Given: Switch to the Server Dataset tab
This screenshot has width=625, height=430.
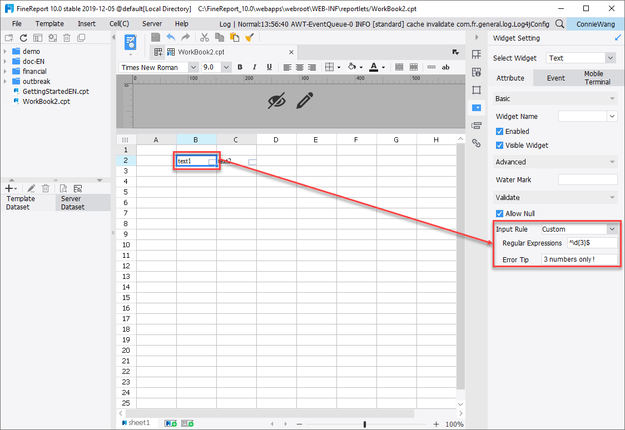Looking at the screenshot, I should [83, 203].
